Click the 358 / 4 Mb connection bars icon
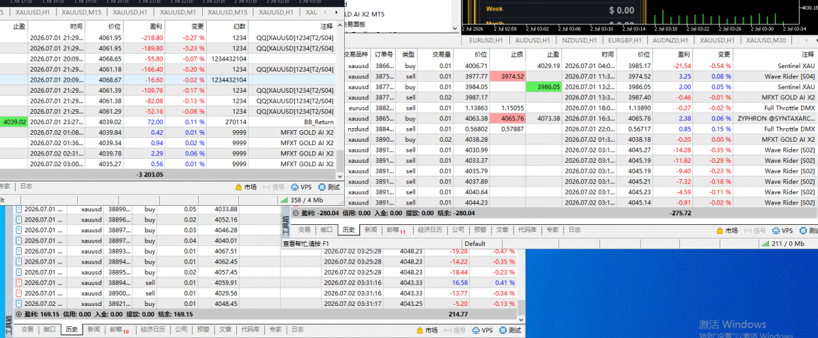Viewport: 818px width, 338px height. 284,200
